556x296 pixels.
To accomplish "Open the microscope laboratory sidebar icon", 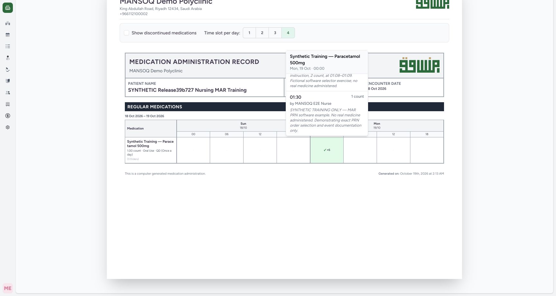I will pos(8,69).
